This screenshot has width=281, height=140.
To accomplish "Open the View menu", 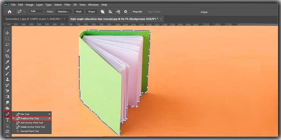I will (82, 5).
